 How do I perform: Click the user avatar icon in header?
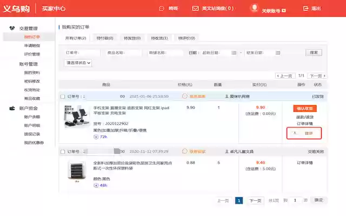255,8
